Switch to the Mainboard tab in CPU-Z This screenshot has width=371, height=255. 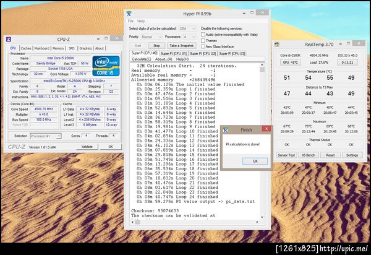(x=42, y=48)
